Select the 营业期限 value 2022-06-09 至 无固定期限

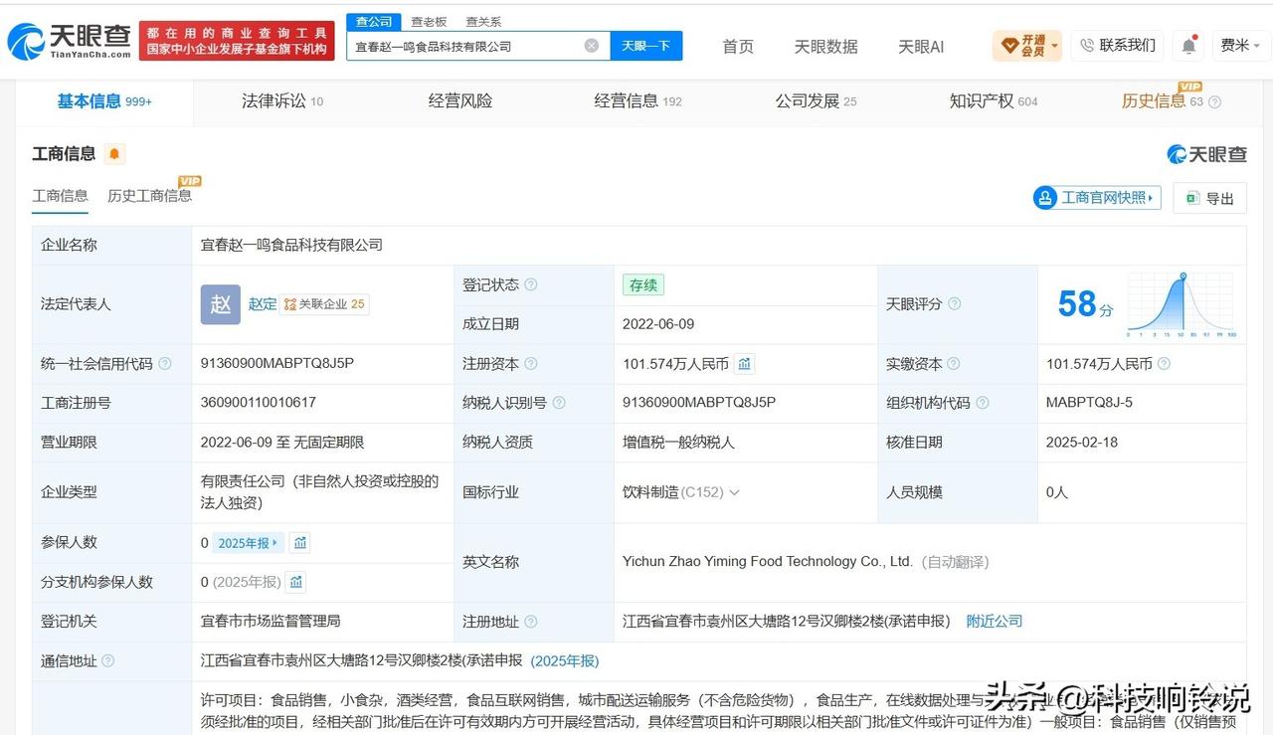click(x=282, y=443)
